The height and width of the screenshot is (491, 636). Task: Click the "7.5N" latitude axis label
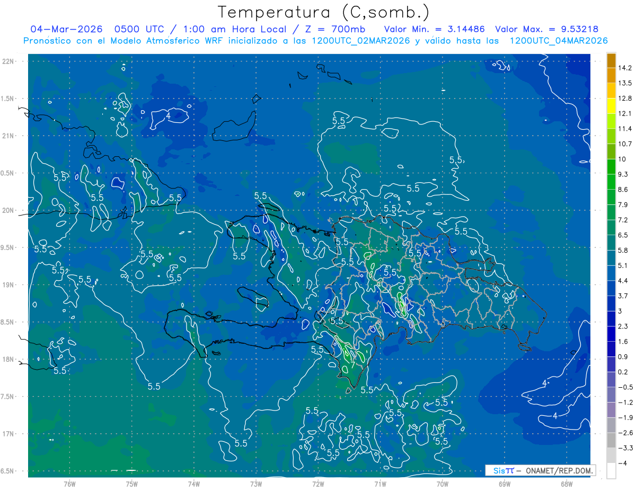pyautogui.click(x=7, y=397)
